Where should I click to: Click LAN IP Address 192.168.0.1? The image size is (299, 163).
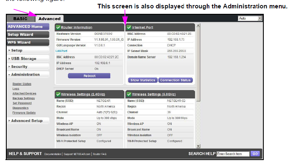(x=102, y=63)
